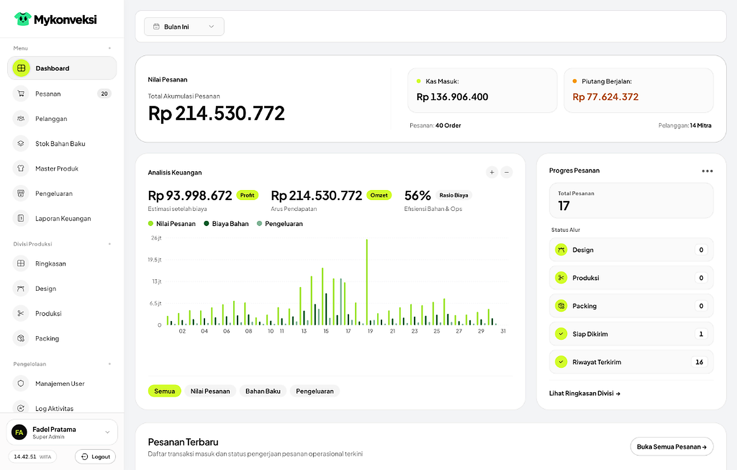Open the Bulan Ini period dropdown
The height and width of the screenshot is (470, 737).
coord(184,27)
